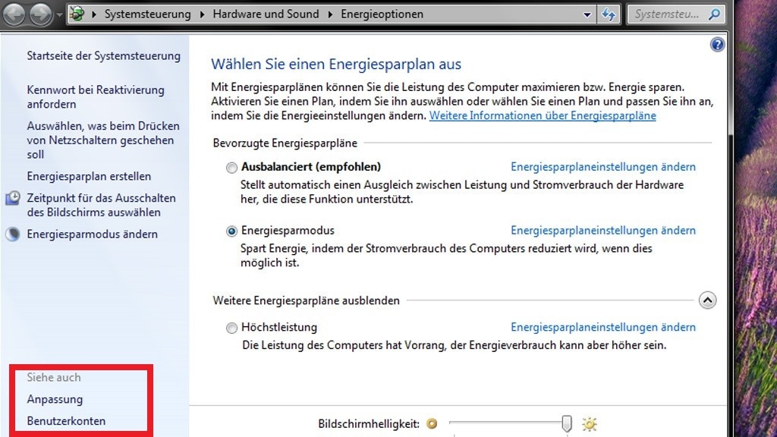
Task: Select the Höchstleistung power plan
Action: point(231,329)
